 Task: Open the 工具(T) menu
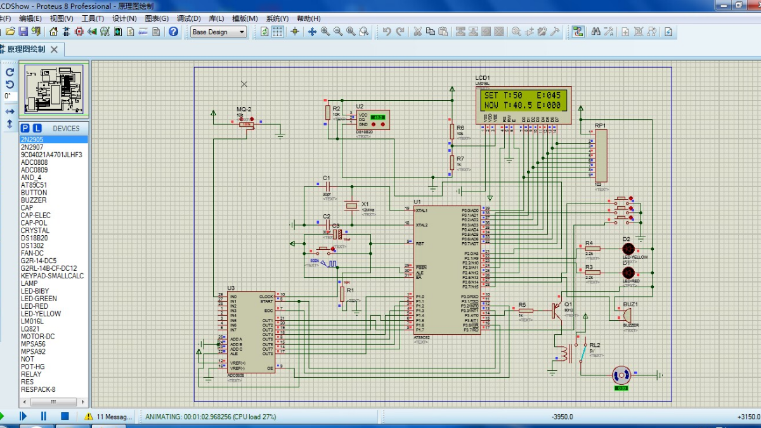[93, 18]
